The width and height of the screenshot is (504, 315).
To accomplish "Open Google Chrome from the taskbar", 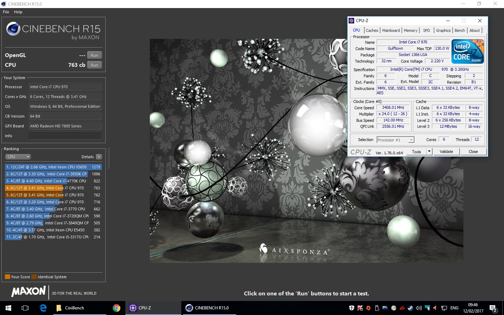I will click(117, 308).
